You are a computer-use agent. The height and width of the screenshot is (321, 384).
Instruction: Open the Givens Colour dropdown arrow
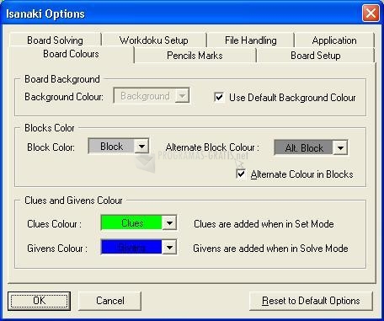pos(169,248)
